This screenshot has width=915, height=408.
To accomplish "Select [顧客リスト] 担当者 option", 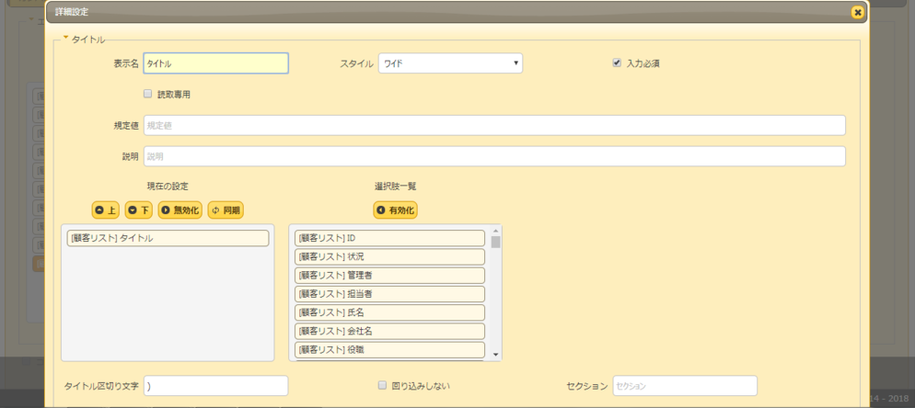I will (x=390, y=294).
